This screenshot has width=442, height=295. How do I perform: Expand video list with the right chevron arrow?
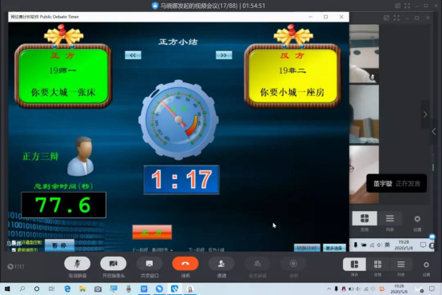pyautogui.click(x=425, y=114)
